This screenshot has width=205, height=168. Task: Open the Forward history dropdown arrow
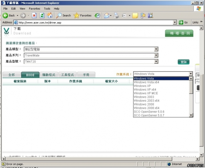tap(29, 16)
